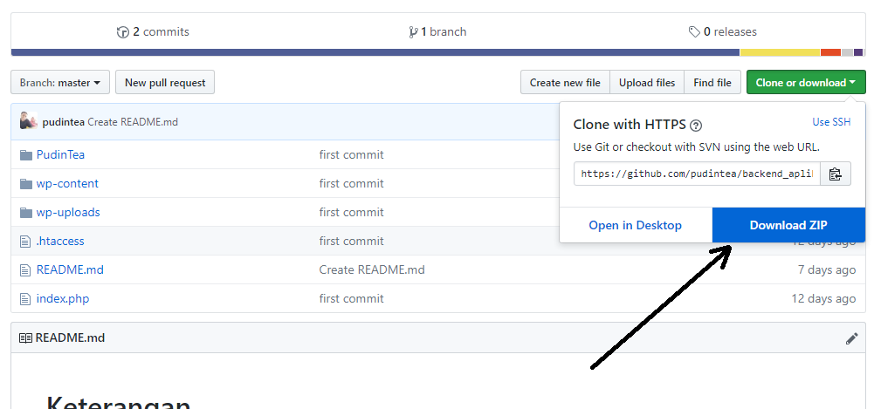
Task: Open the PudinTea folder
Action: 61,154
